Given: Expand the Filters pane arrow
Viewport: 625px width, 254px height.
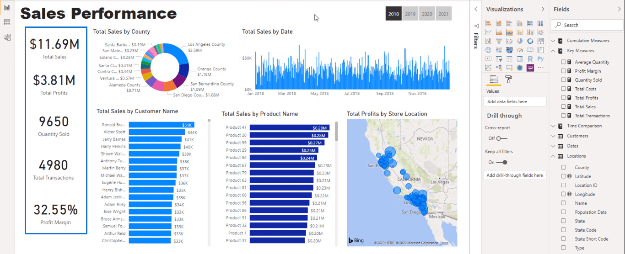Looking at the screenshot, I should [476, 9].
